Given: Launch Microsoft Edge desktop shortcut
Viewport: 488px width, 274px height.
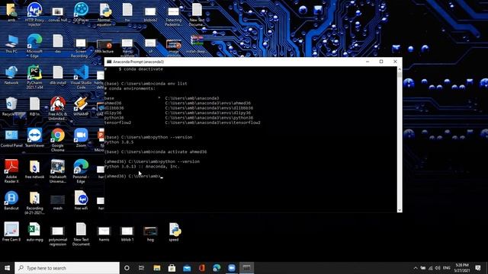Looking at the screenshot, I should [34, 46].
